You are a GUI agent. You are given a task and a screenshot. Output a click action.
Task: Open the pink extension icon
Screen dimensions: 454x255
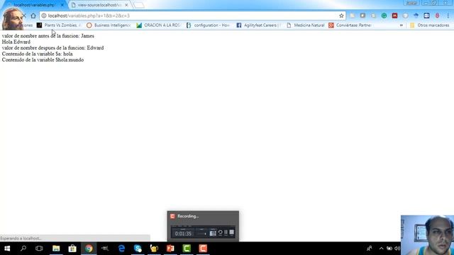coord(437,16)
